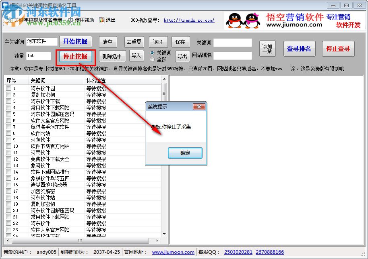
Task: Confirm dialog with 确定 button
Action: pos(185,153)
